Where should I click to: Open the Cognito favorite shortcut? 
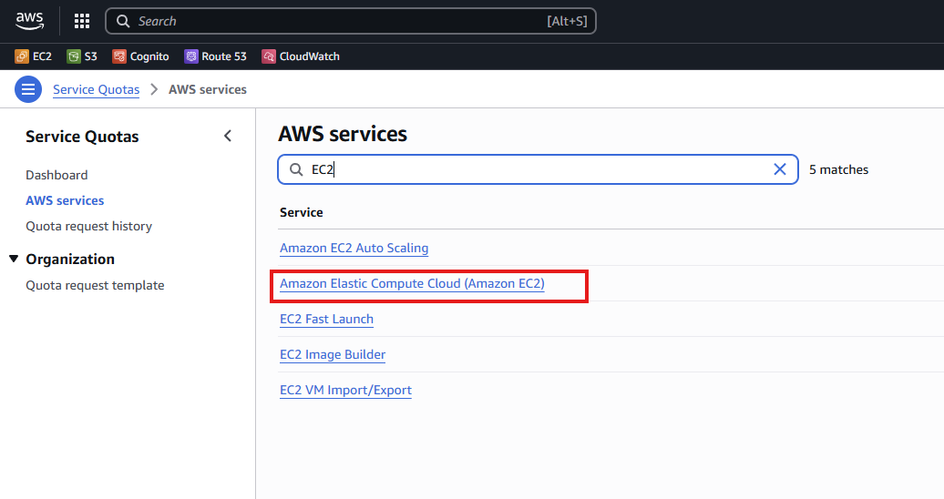pyautogui.click(x=141, y=56)
